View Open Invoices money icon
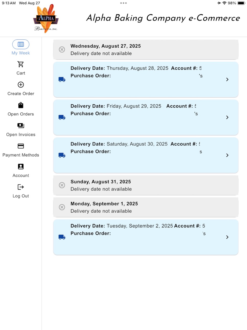Image resolution: width=247 pixels, height=330 pixels. [21, 126]
